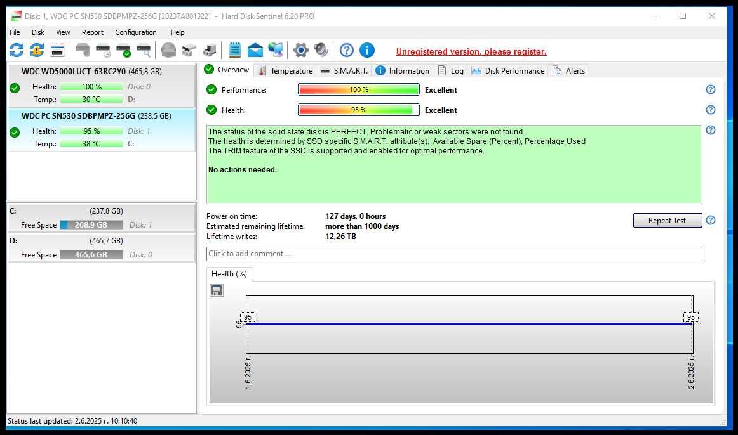Select the WDC PC SN530 SDBPMPZ-256G disk entry
The width and height of the screenshot is (738, 435).
tap(101, 130)
